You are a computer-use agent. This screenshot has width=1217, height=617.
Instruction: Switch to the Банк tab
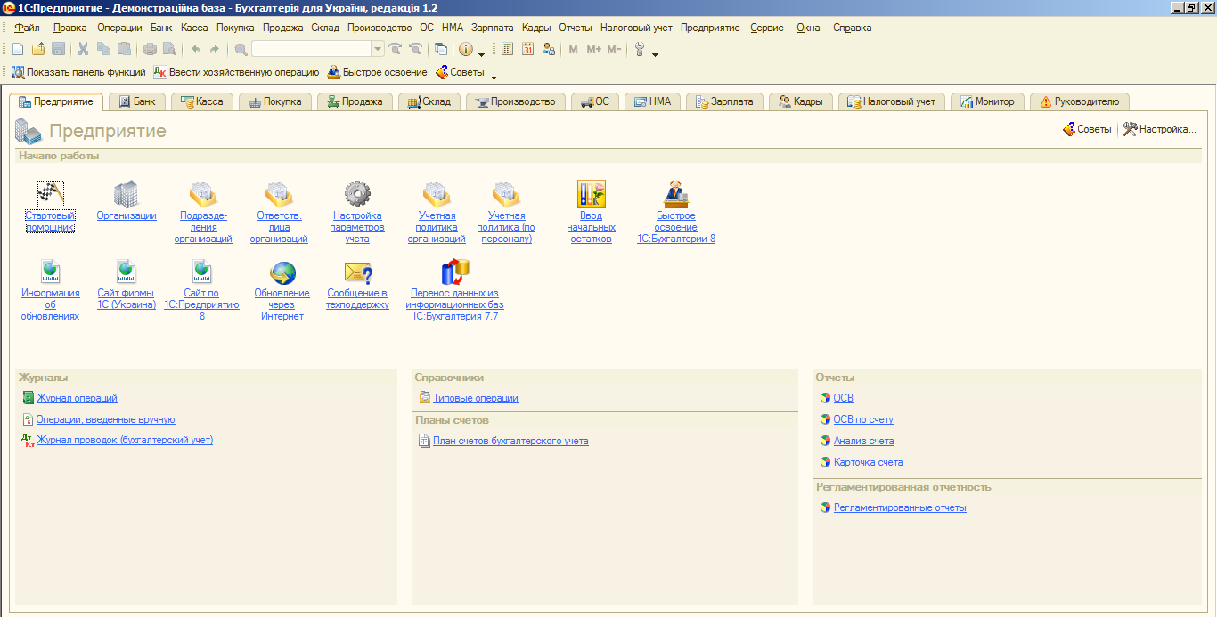tap(136, 101)
